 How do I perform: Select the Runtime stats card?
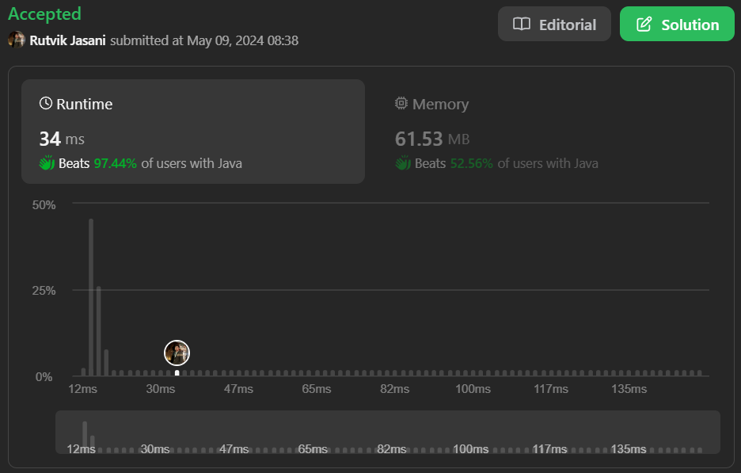click(x=193, y=132)
